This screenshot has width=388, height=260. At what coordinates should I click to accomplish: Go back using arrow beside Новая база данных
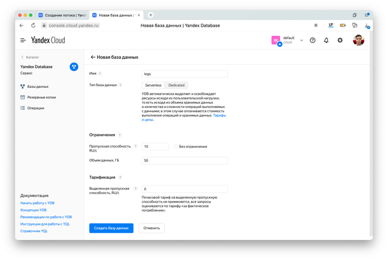point(93,57)
